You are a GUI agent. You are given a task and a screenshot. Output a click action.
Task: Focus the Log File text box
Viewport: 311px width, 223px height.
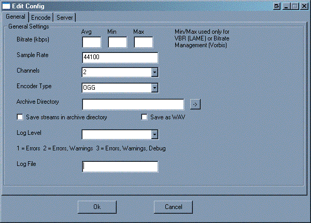tap(120, 166)
